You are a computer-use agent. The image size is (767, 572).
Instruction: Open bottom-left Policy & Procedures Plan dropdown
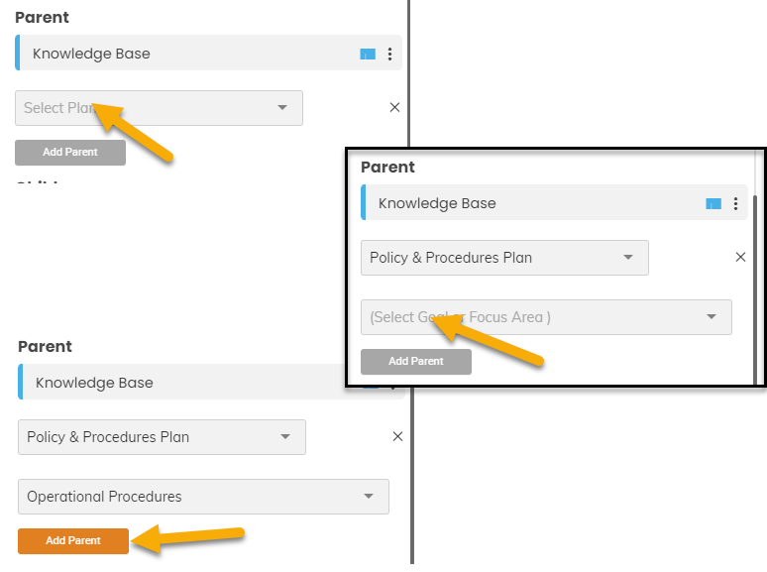click(x=162, y=437)
